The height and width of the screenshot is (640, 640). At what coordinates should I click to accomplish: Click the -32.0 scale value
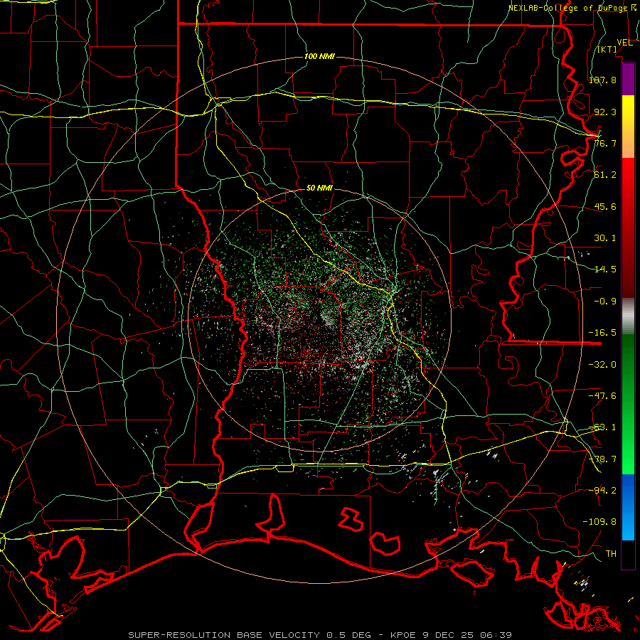coord(602,365)
